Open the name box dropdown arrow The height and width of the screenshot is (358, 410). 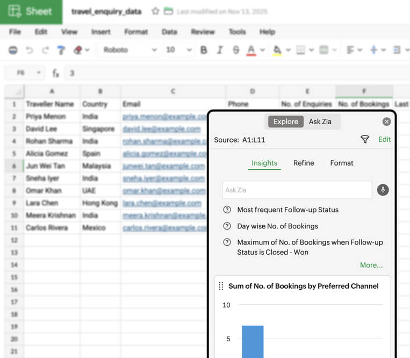point(39,73)
